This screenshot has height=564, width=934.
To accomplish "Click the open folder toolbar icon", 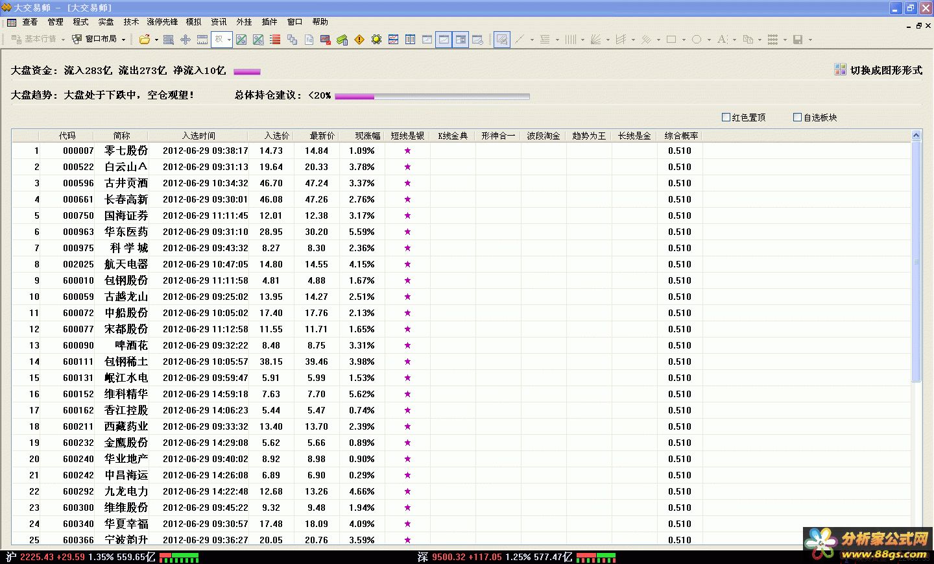I will point(145,40).
